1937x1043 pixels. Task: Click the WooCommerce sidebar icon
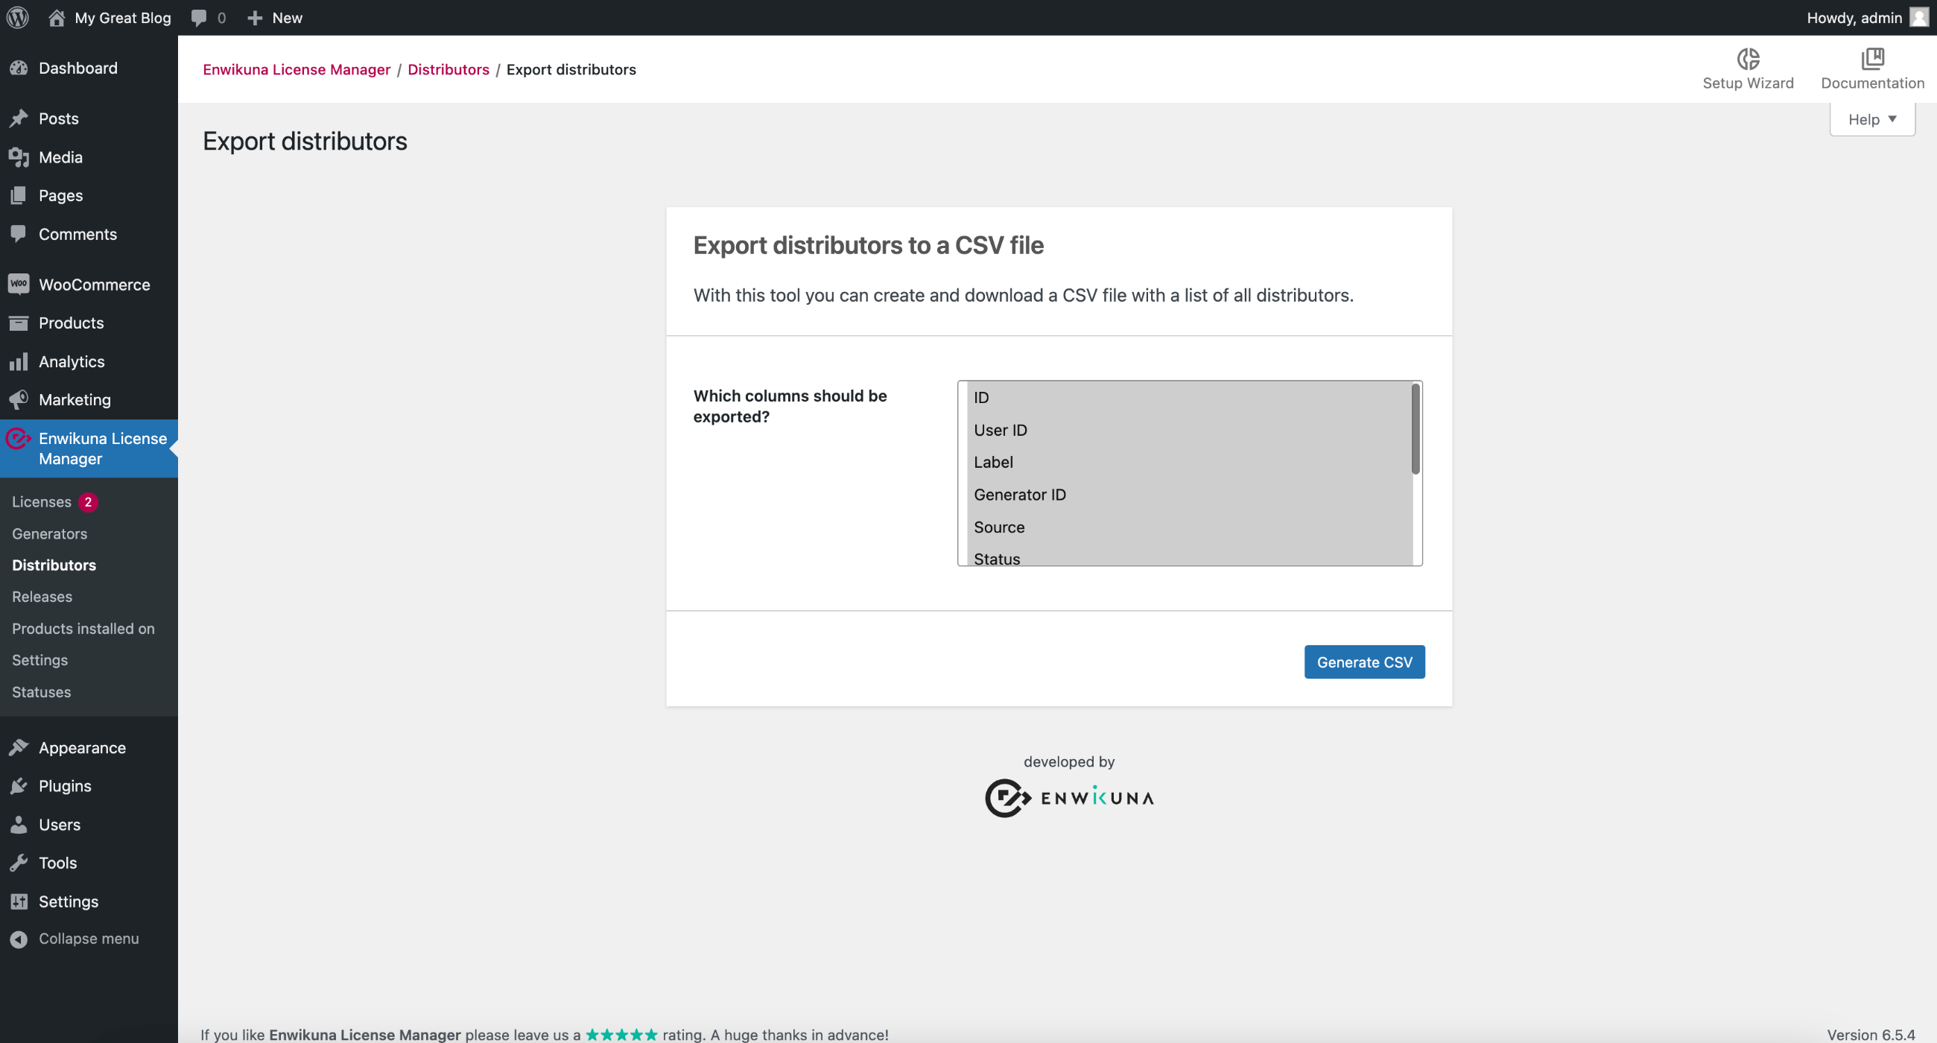19,282
